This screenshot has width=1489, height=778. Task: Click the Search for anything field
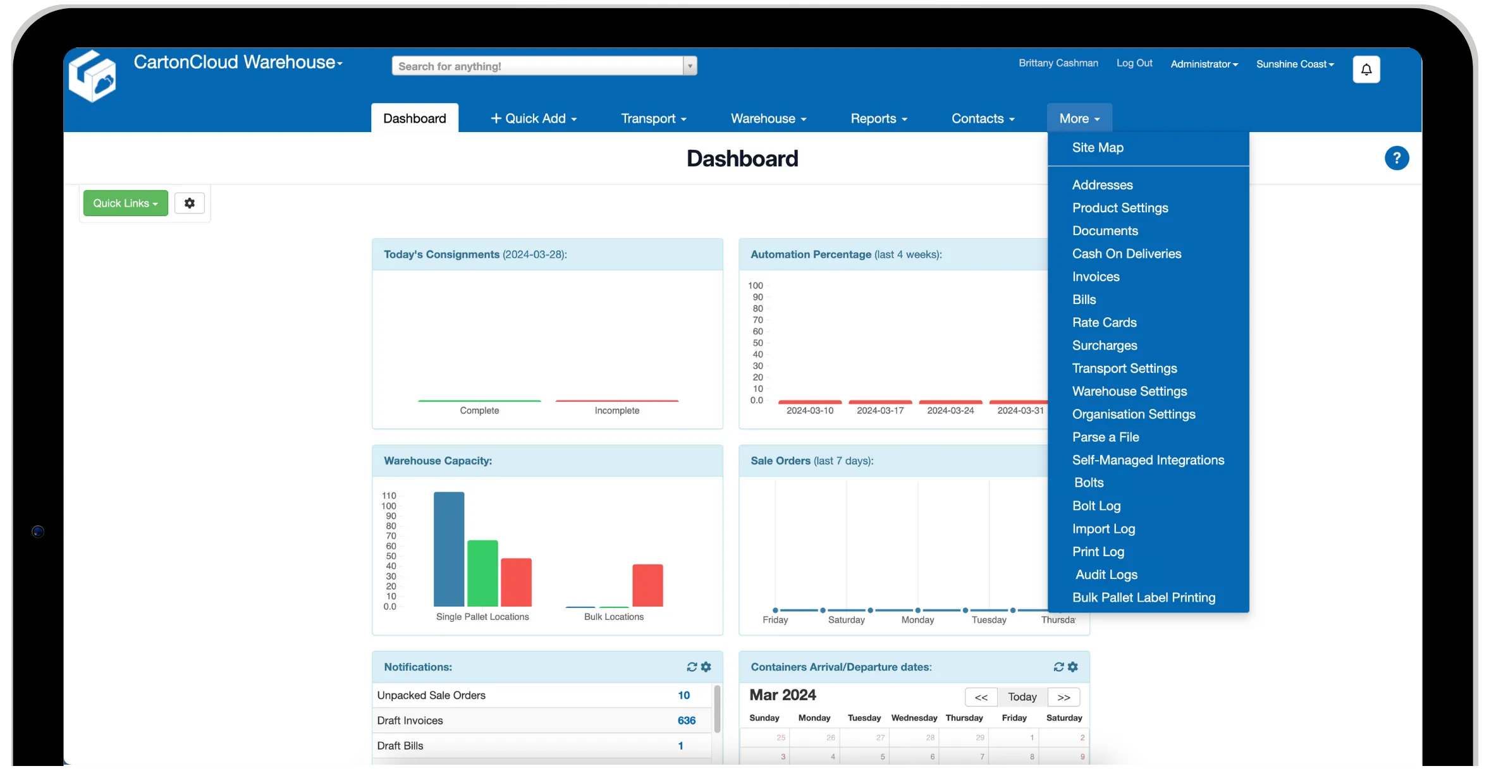537,66
